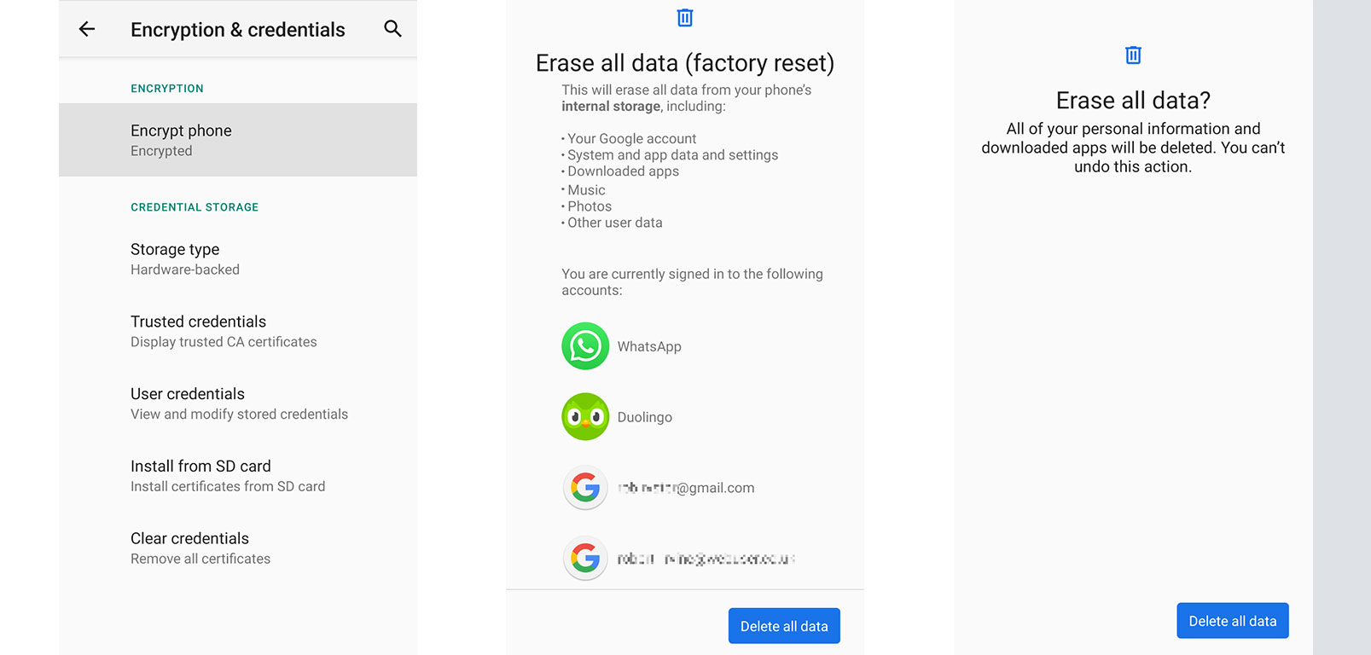Select the Duolingo owl icon
This screenshot has width=1371, height=655.
(x=585, y=417)
